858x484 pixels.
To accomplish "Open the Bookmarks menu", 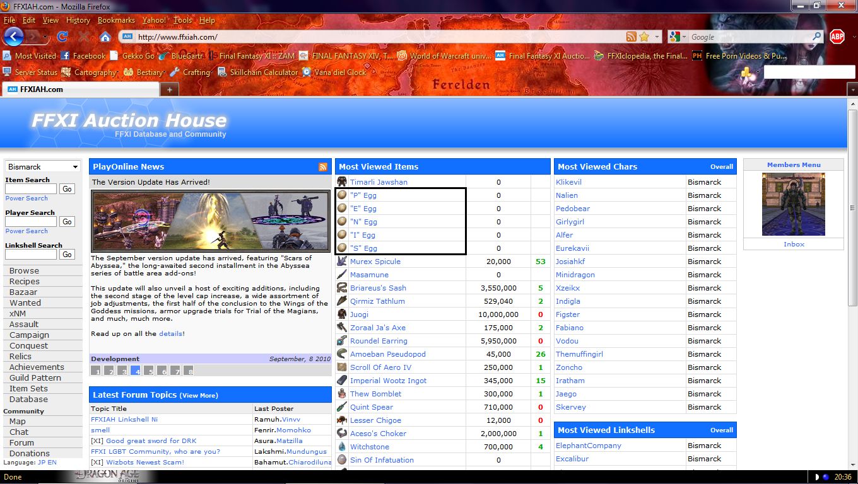I will point(116,20).
